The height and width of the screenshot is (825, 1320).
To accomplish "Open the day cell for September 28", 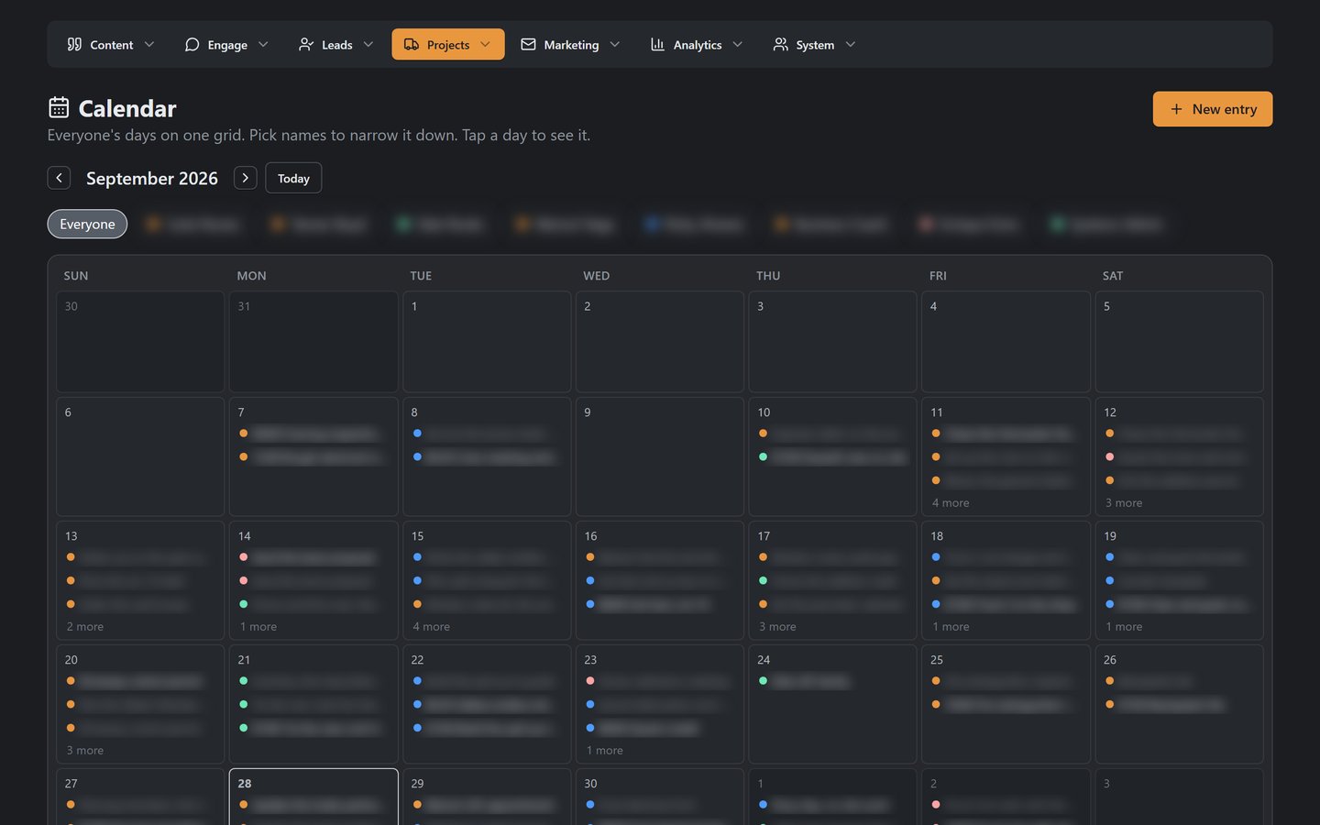I will click(313, 797).
